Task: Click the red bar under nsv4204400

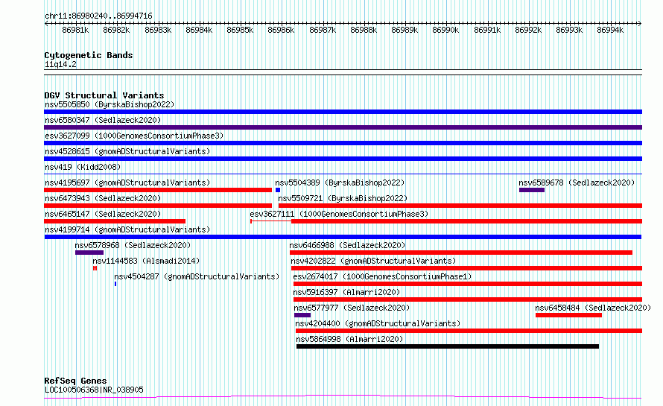Action: click(x=469, y=331)
